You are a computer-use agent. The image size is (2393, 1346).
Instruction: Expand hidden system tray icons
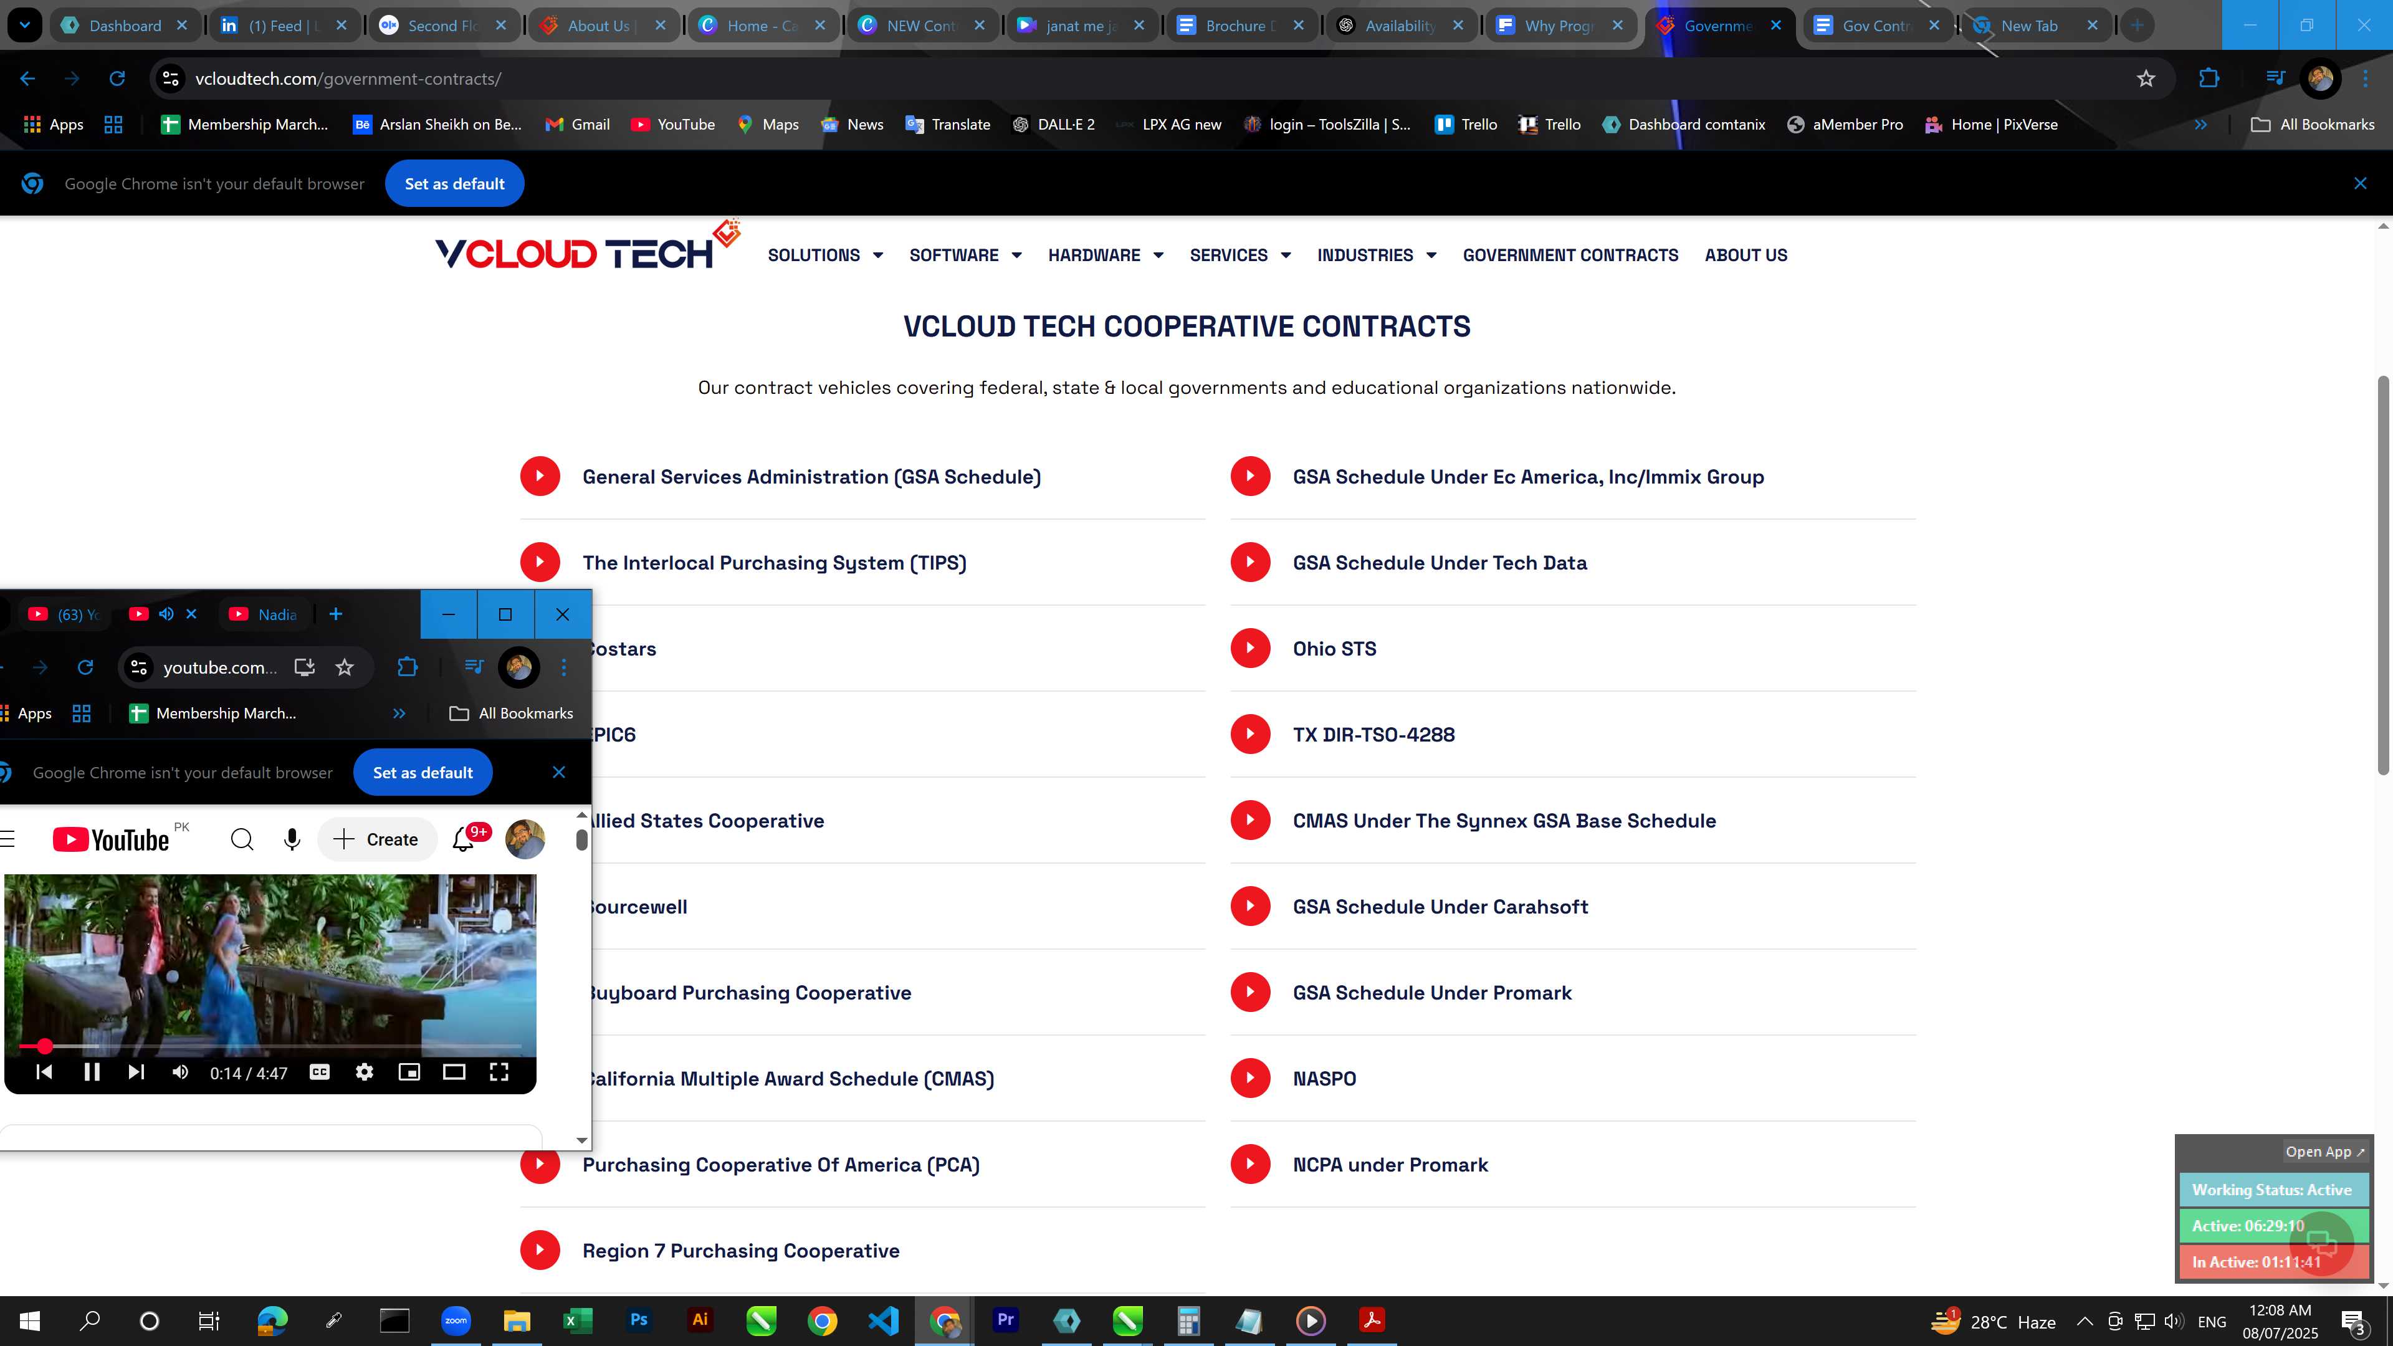point(2085,1321)
